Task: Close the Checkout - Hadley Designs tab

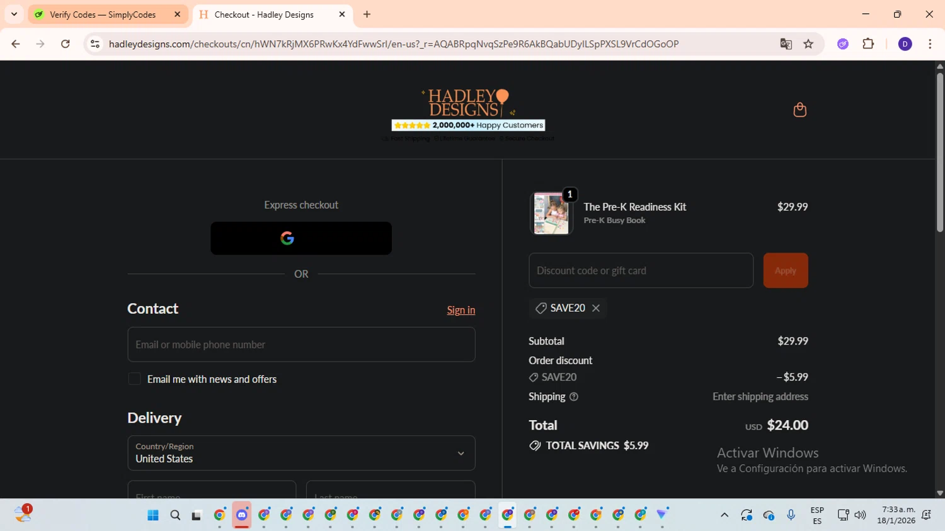Action: pyautogui.click(x=342, y=14)
